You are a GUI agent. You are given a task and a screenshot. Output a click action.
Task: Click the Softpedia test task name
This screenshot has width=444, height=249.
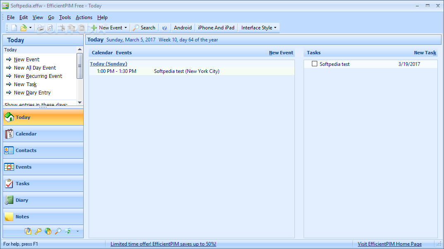point(334,64)
